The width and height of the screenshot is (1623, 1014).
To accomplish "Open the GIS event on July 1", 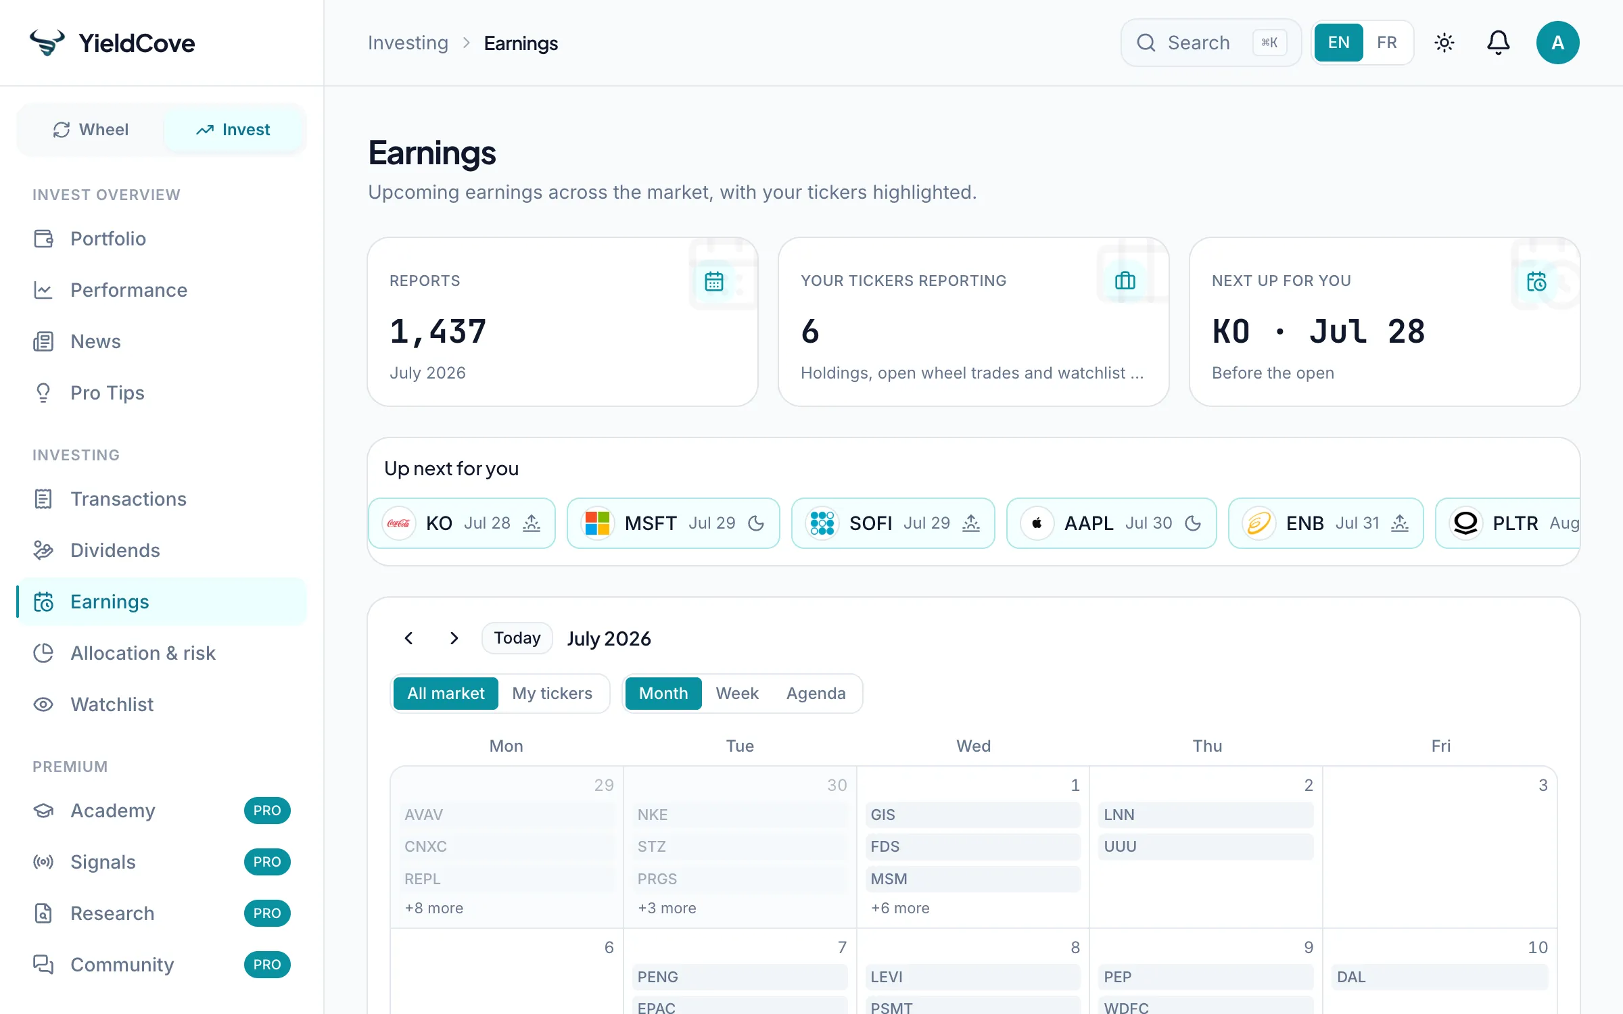I will tap(972, 815).
